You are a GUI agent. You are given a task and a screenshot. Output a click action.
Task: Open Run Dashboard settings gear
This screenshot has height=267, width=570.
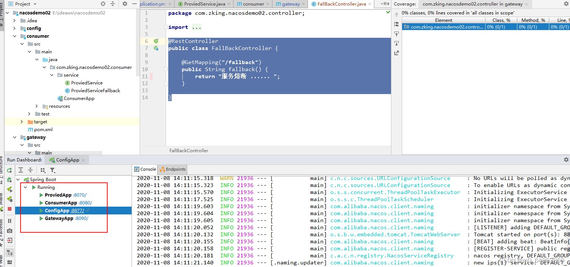point(566,160)
